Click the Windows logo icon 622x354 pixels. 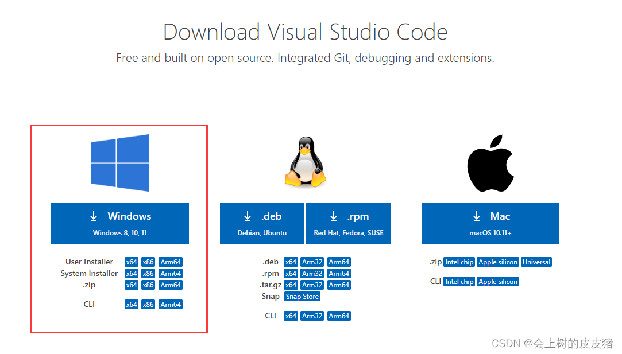coord(120,163)
